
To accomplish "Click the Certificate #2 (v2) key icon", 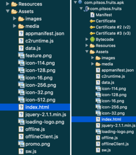I will (92, 27).
